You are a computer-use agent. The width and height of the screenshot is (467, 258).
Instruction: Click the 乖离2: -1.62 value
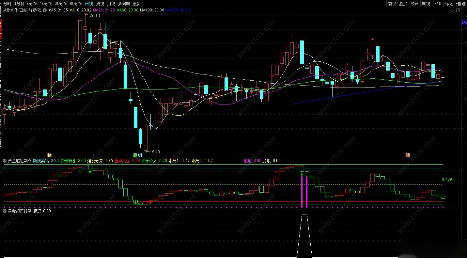202,161
